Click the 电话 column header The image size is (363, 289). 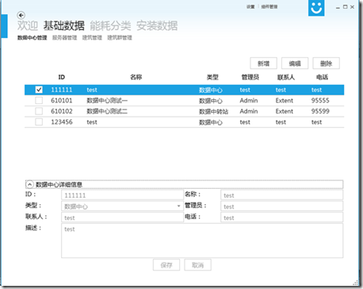pos(322,77)
